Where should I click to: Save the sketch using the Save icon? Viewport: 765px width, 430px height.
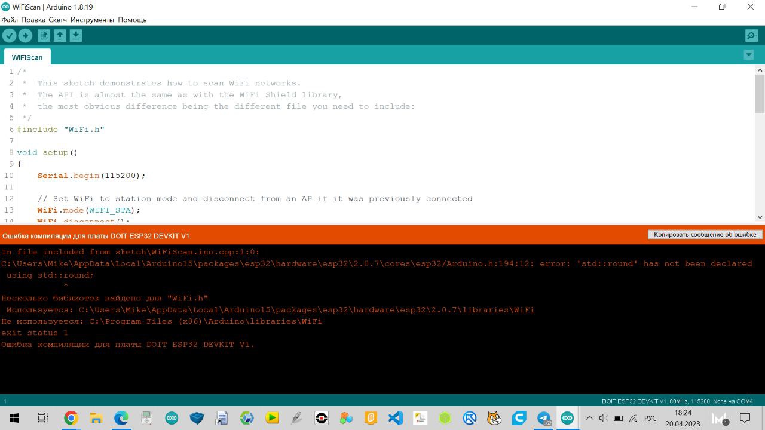tap(76, 36)
